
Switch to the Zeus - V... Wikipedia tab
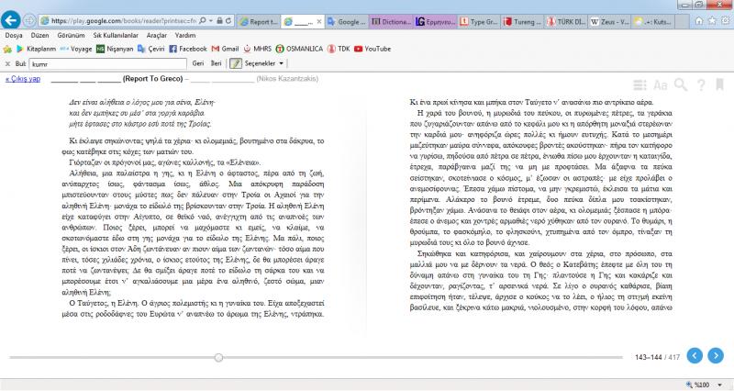pos(610,21)
